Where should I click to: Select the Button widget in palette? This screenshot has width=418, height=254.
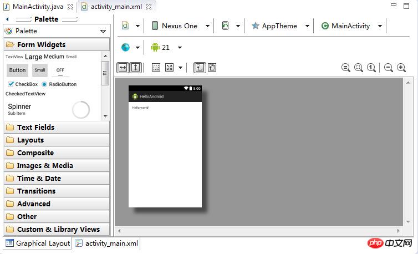[x=17, y=70]
